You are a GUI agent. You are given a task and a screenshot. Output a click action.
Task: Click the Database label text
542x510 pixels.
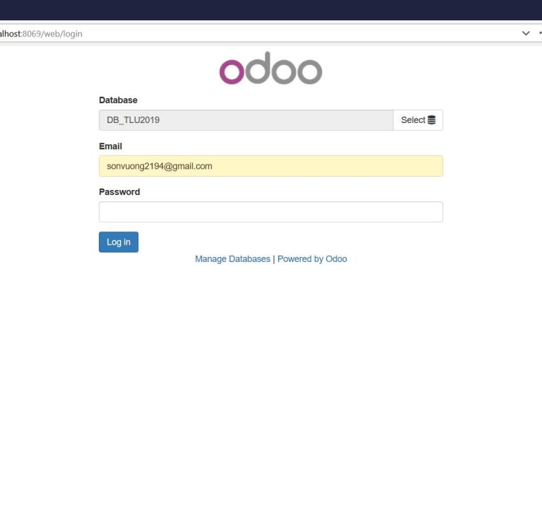(118, 100)
